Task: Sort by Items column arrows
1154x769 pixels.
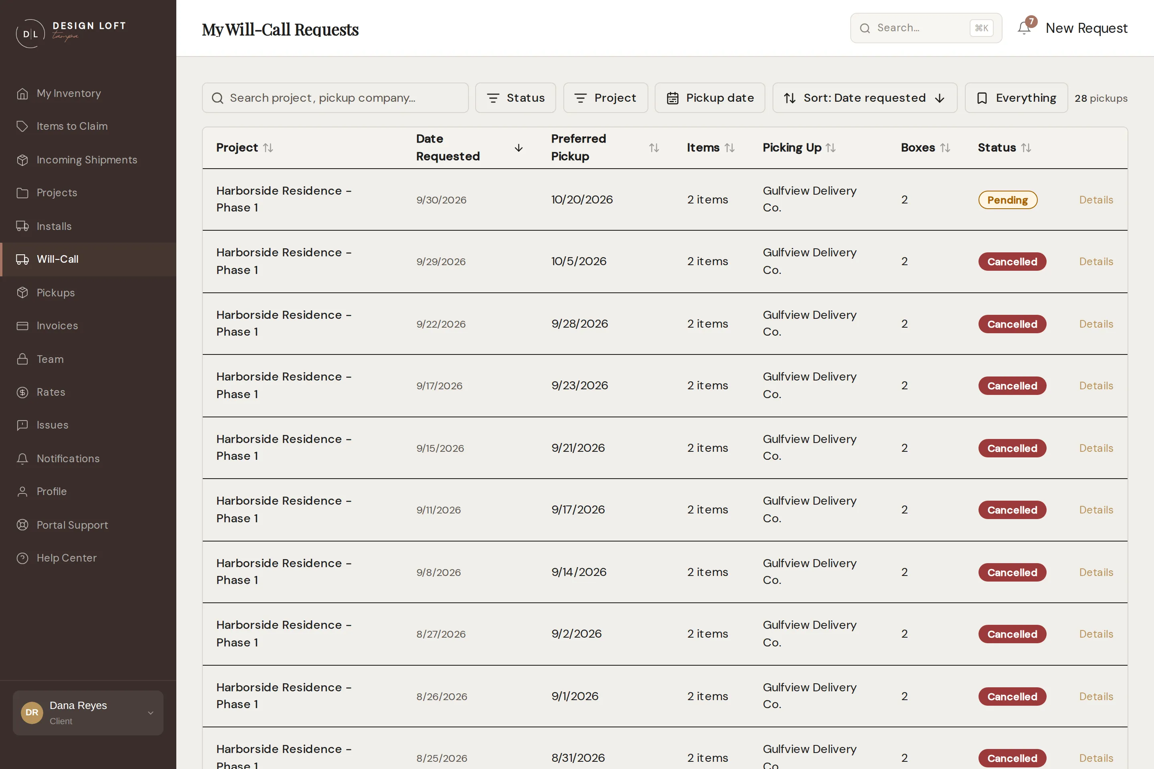Action: [730, 148]
